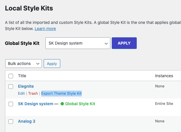Click the purple APPLY button

point(124,43)
